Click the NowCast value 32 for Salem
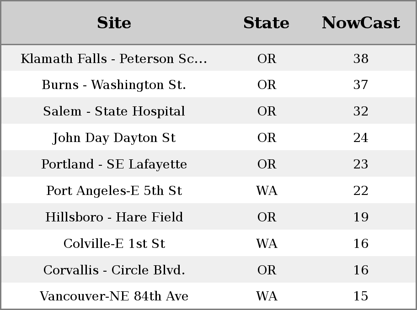 pos(361,111)
